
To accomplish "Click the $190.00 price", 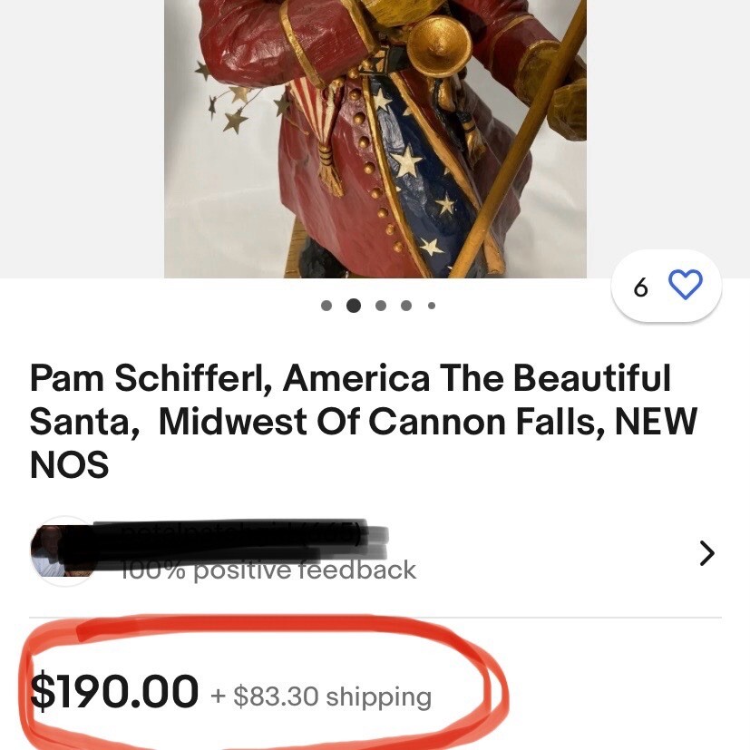I will tap(114, 691).
